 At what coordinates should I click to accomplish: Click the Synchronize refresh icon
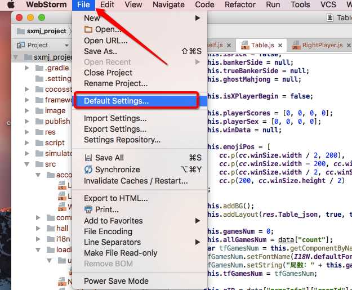point(88,169)
